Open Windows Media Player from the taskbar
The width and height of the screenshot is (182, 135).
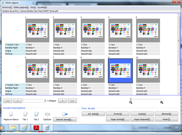click(2, 128)
